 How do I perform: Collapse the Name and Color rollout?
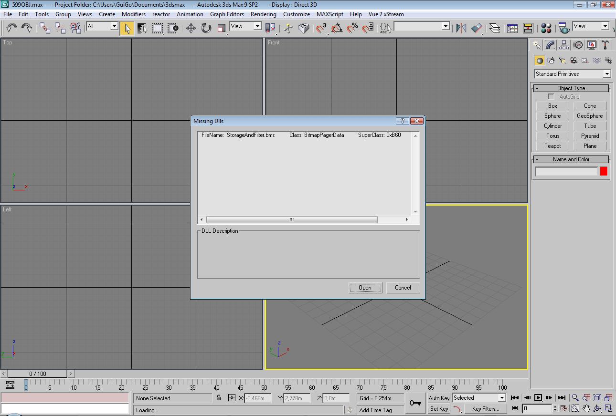pos(571,159)
